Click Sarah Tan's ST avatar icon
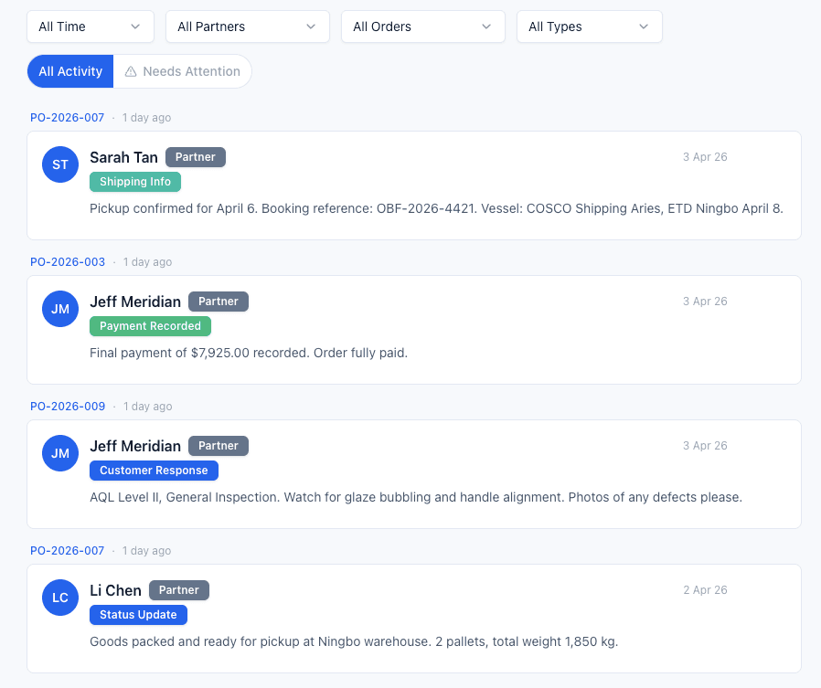 [x=59, y=164]
